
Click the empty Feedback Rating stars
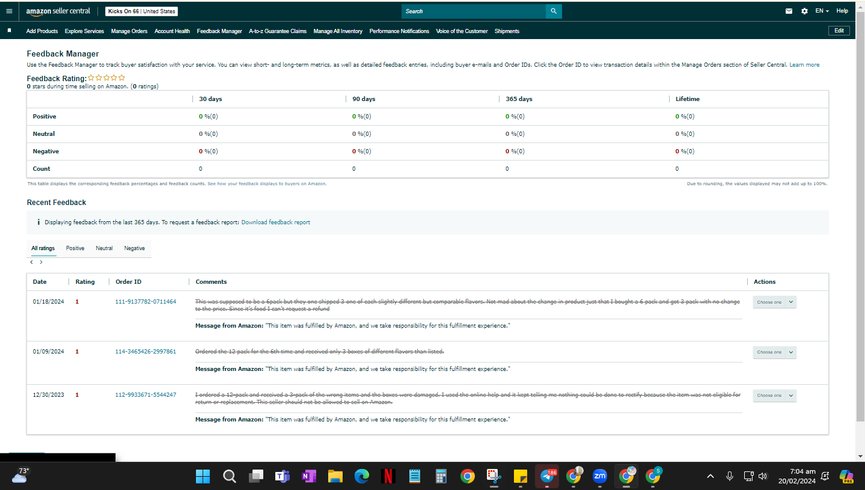106,78
